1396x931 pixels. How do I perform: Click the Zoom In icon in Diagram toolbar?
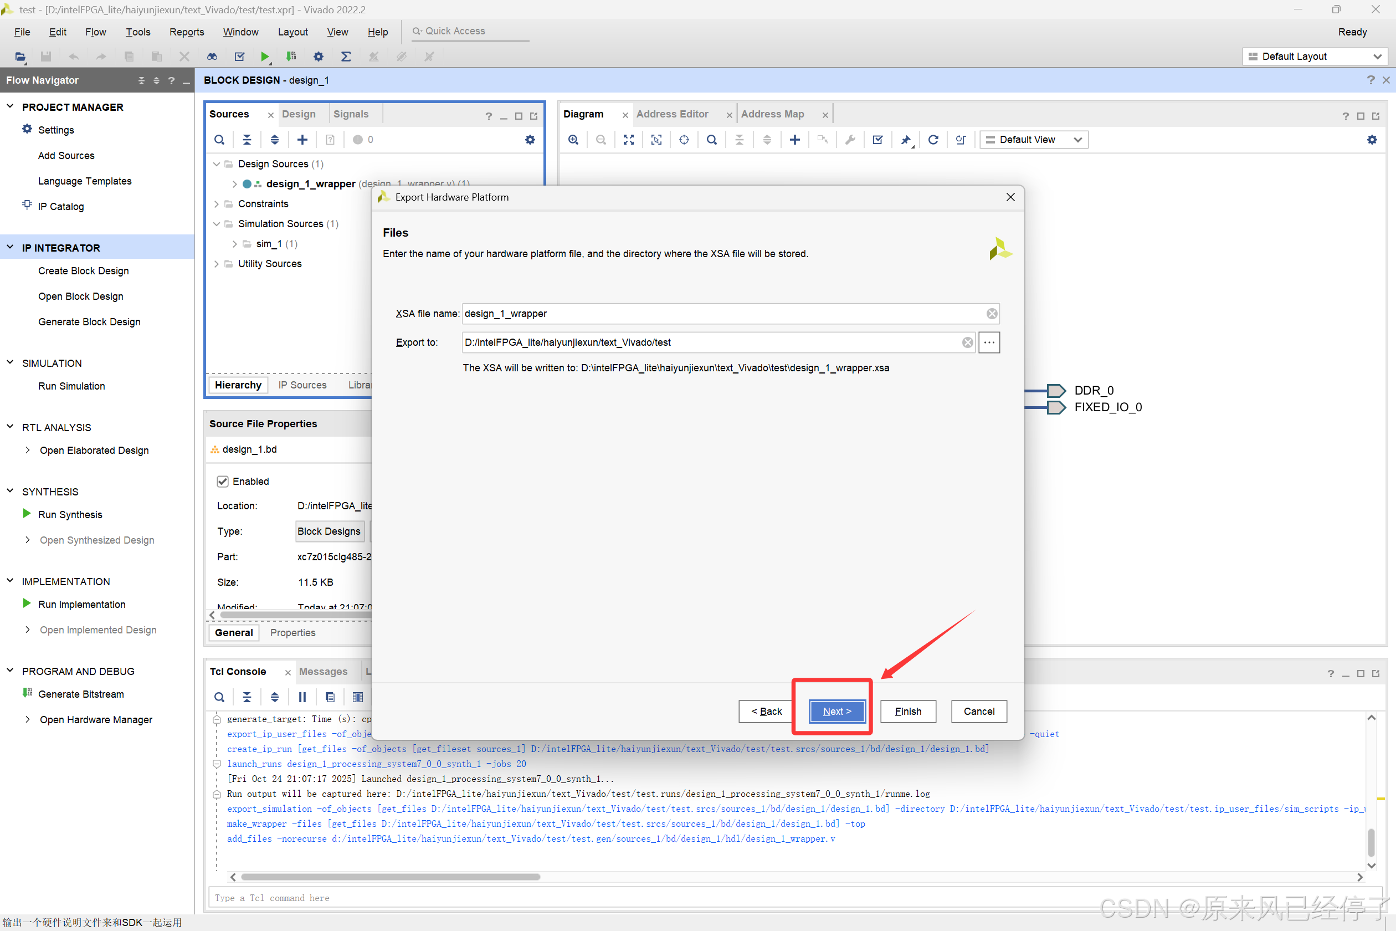tap(573, 140)
